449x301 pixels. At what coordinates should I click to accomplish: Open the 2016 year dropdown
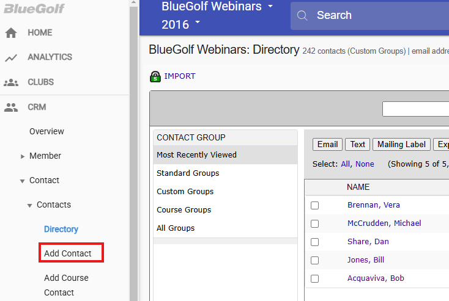[x=180, y=24]
